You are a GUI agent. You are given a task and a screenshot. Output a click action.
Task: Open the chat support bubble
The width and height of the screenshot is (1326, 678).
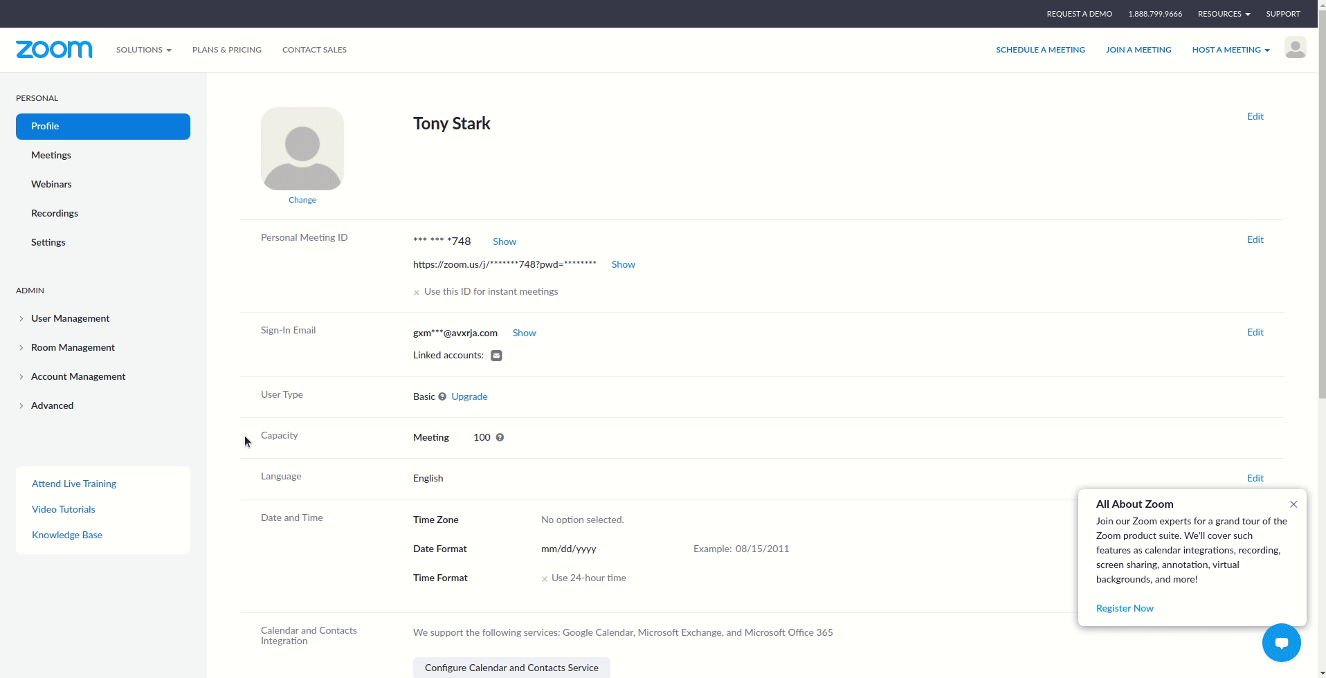[1281, 643]
